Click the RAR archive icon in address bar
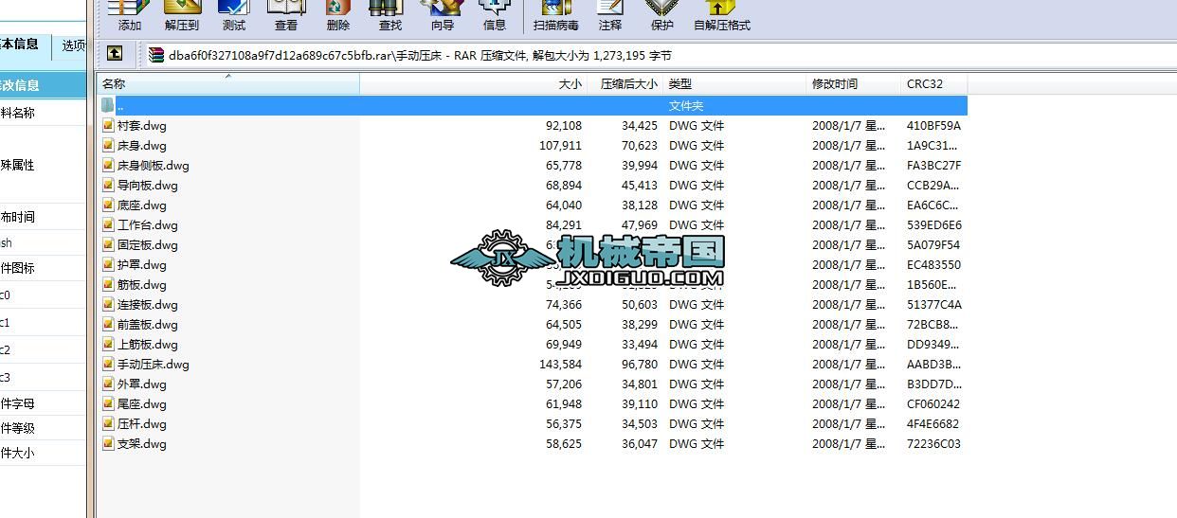Image resolution: width=1177 pixels, height=518 pixels. click(156, 55)
